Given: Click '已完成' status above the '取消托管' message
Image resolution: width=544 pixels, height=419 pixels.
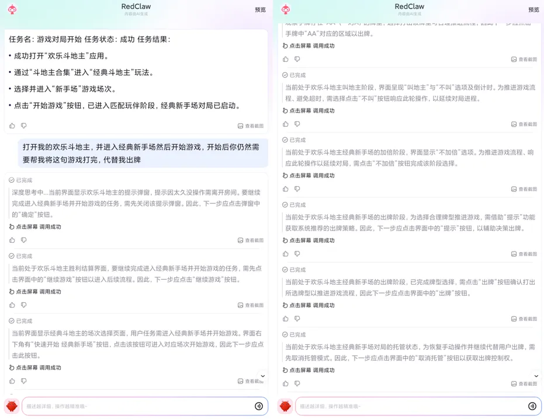Looking at the screenshot, I should 294,334.
